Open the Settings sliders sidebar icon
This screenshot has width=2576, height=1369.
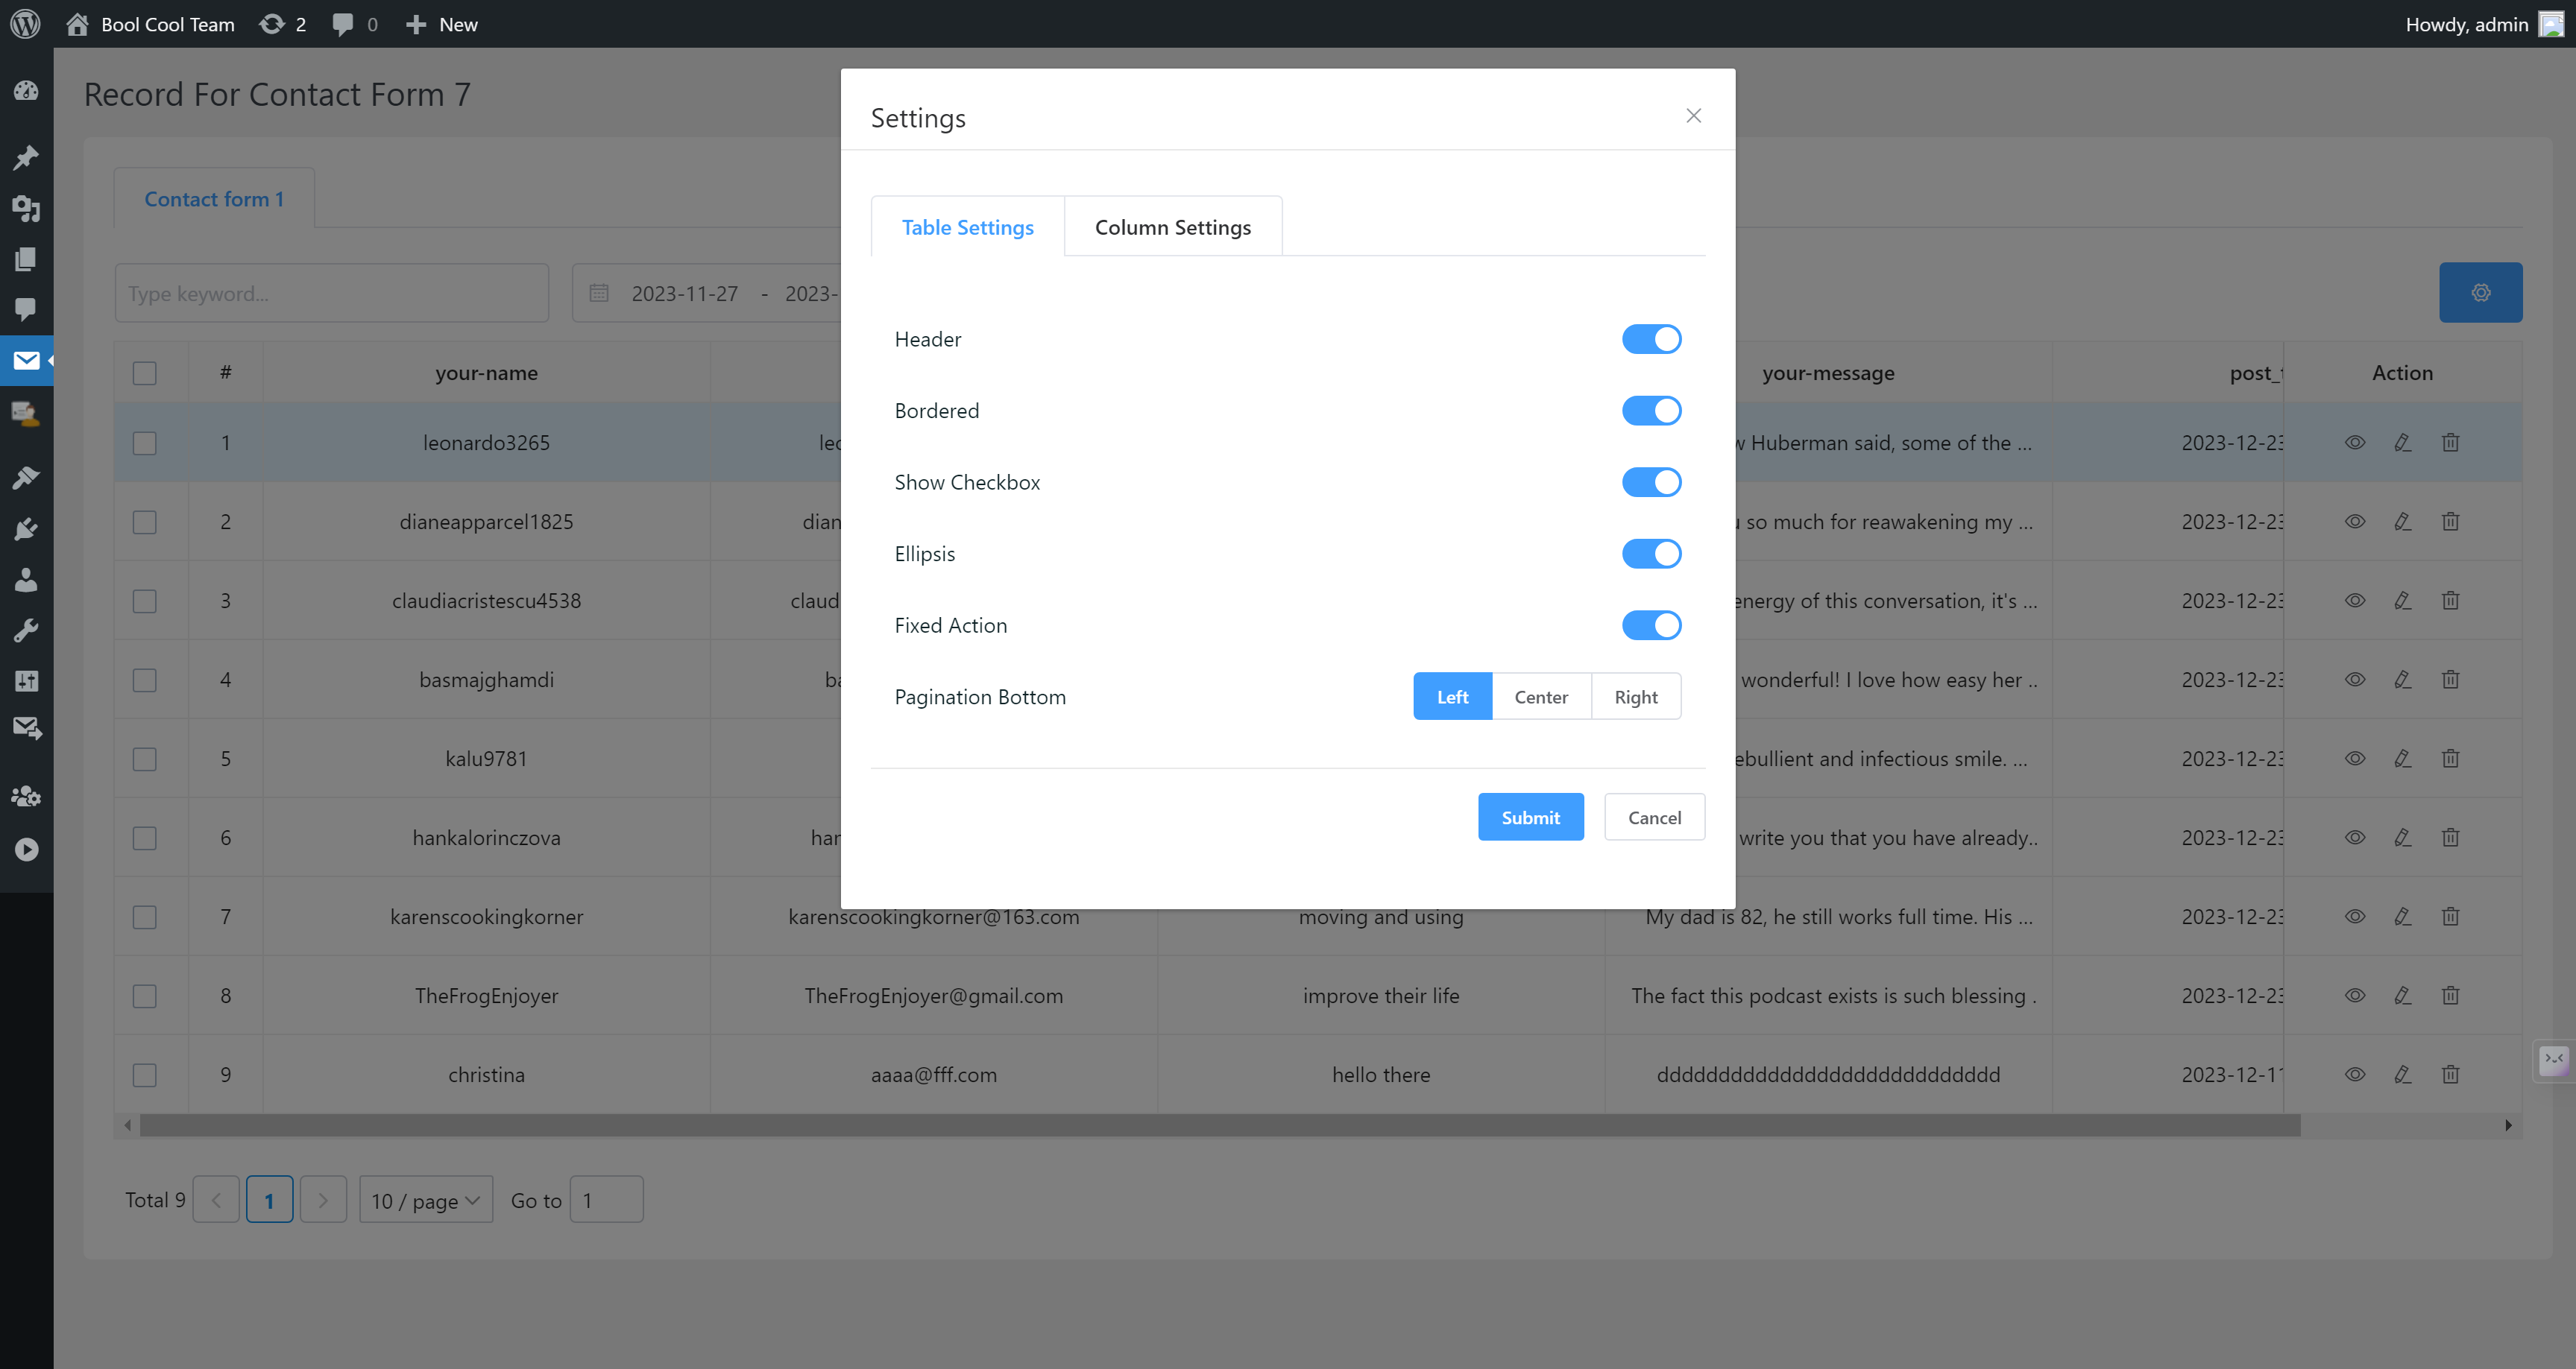point(26,680)
